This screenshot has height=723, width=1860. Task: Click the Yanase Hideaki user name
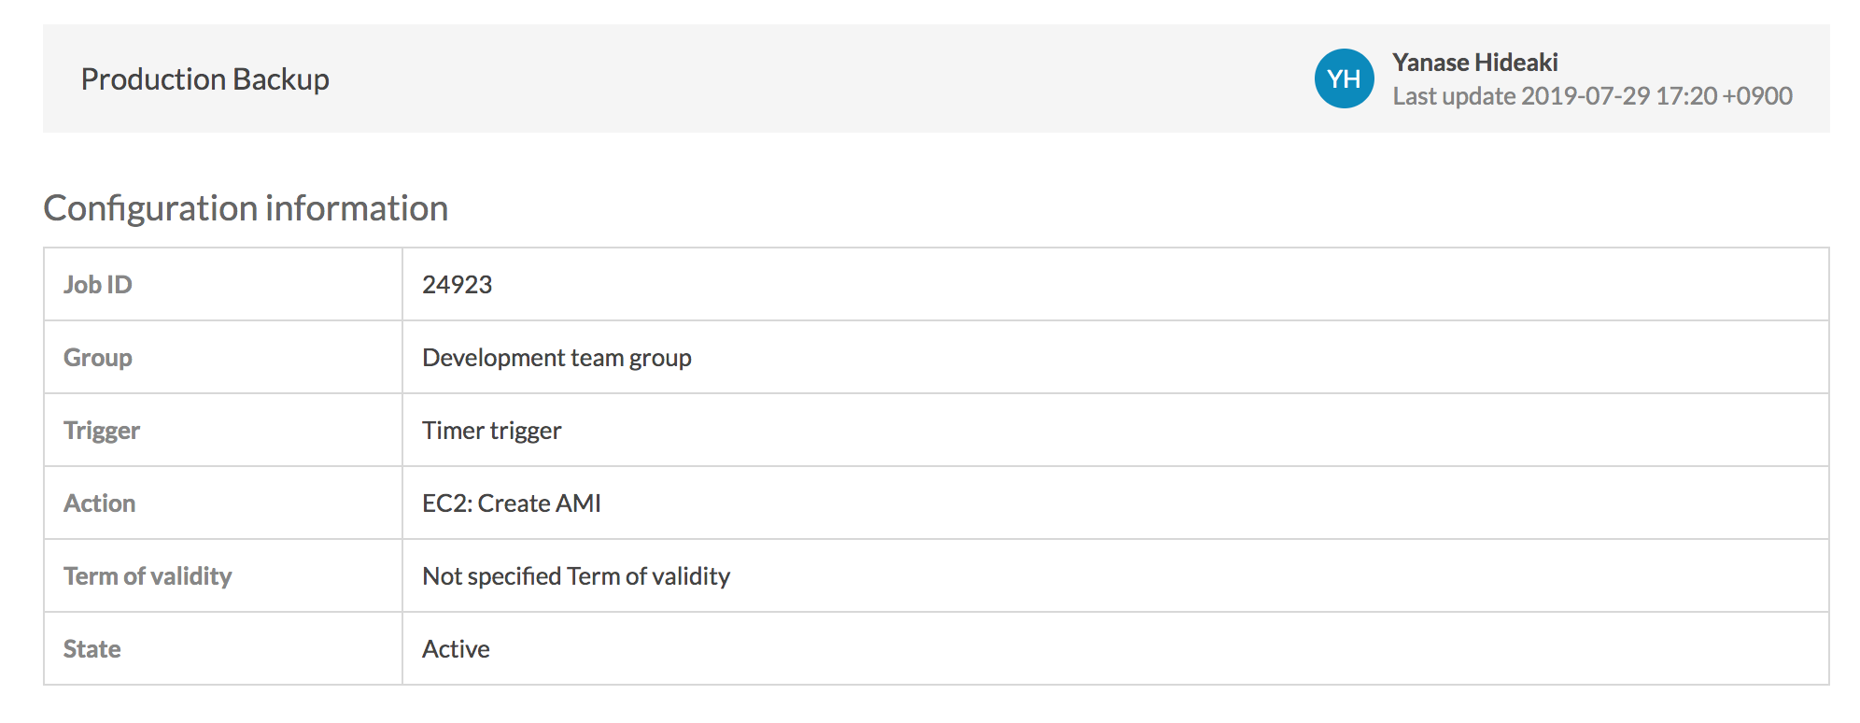point(1474,63)
